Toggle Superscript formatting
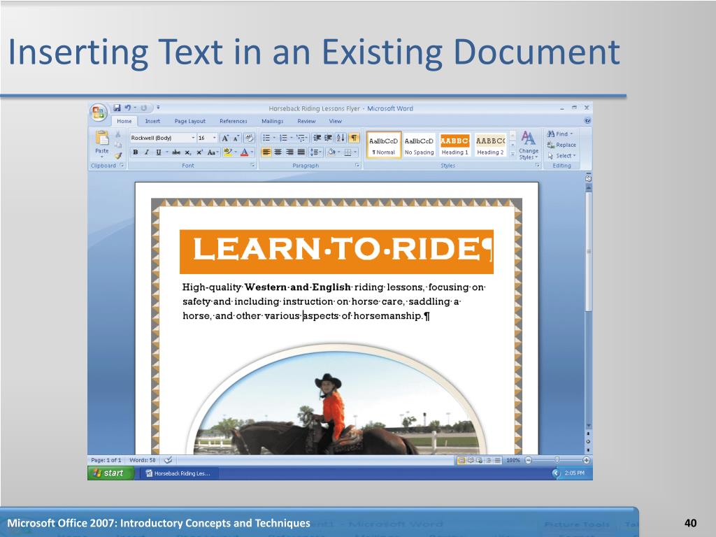The height and width of the screenshot is (537, 716). tap(199, 152)
